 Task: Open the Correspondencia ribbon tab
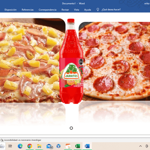47,10
